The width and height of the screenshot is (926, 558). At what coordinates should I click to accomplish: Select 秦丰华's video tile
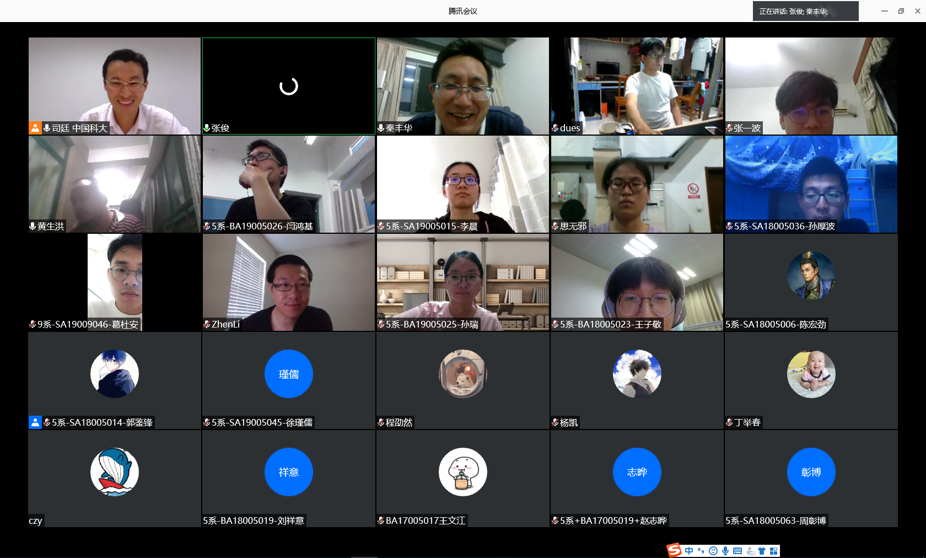(x=463, y=86)
